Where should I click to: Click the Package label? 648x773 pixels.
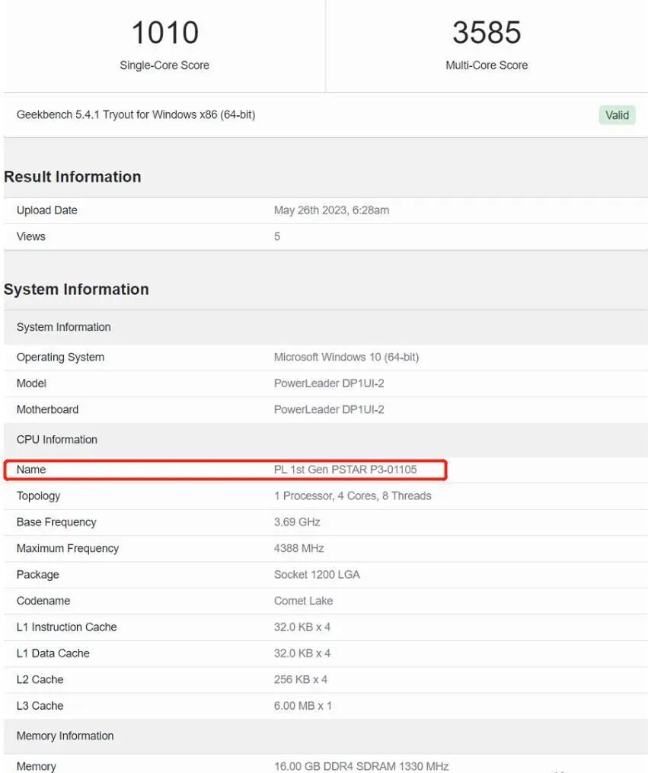tap(38, 574)
